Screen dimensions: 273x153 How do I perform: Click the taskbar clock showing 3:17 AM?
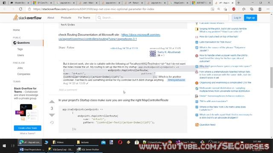(x=257, y=142)
